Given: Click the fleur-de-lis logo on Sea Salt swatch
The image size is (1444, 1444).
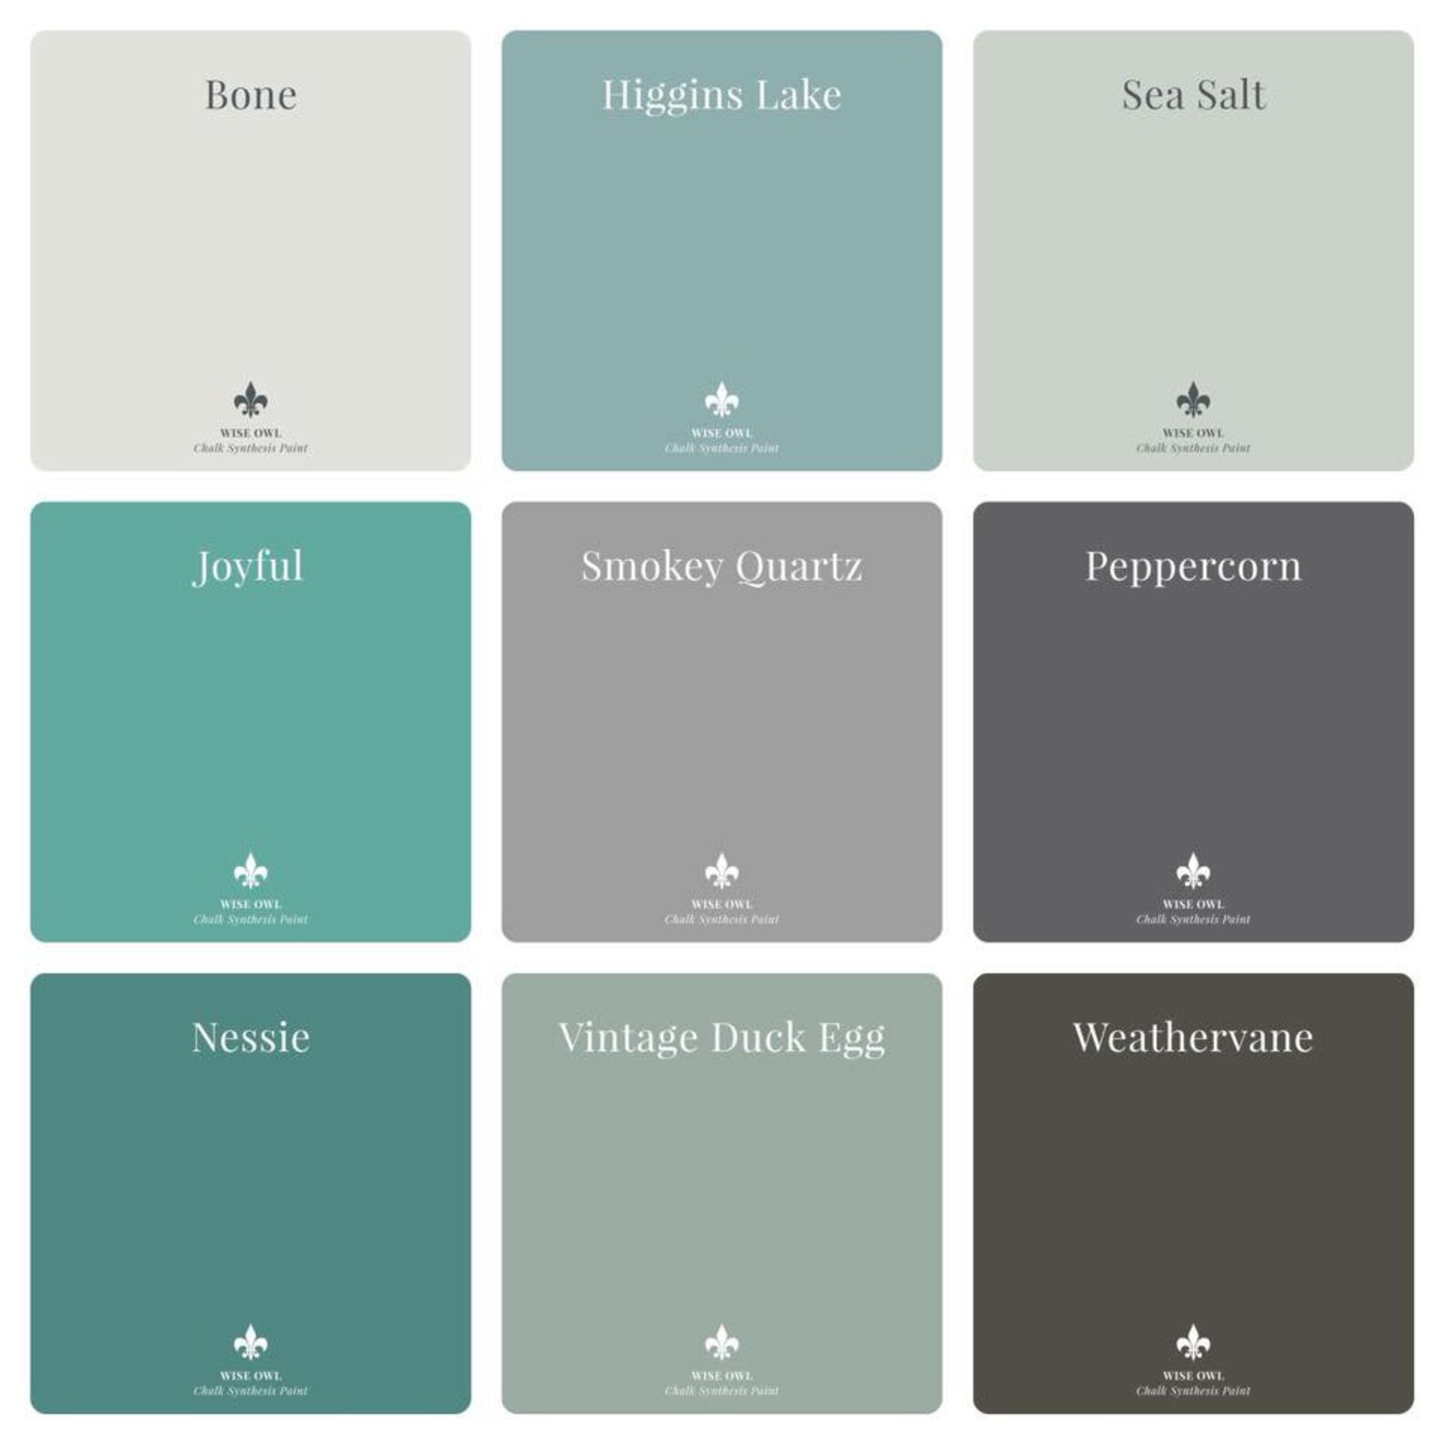Looking at the screenshot, I should (1193, 399).
